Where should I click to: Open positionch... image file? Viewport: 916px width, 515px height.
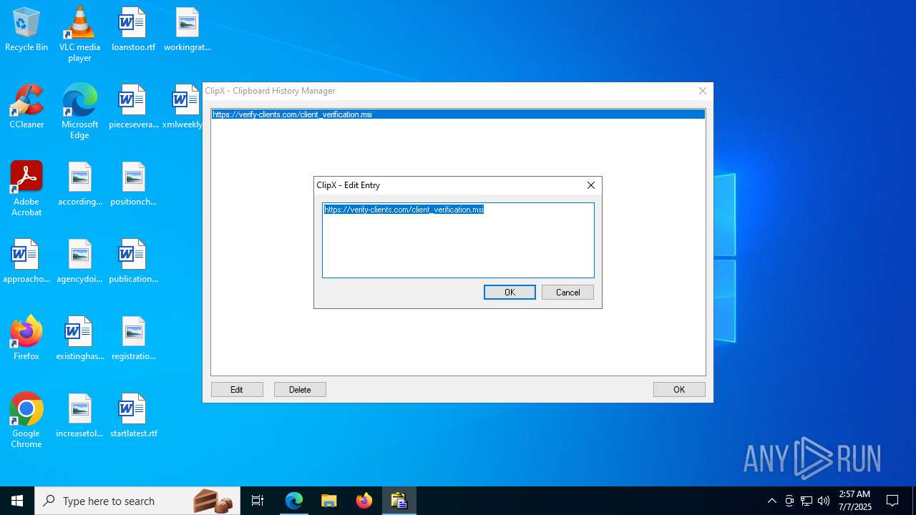pyautogui.click(x=133, y=185)
